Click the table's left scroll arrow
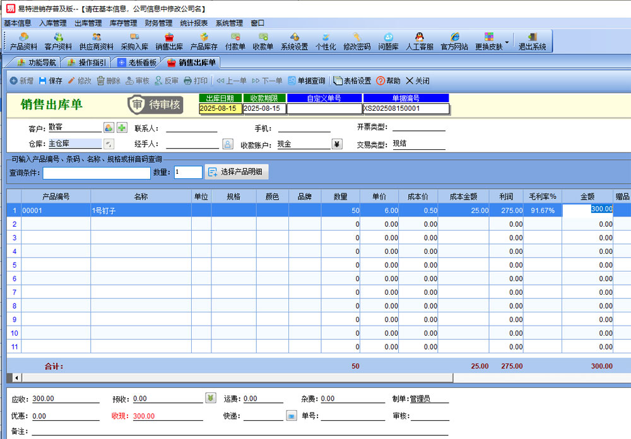This screenshot has width=631, height=439. click(16, 377)
